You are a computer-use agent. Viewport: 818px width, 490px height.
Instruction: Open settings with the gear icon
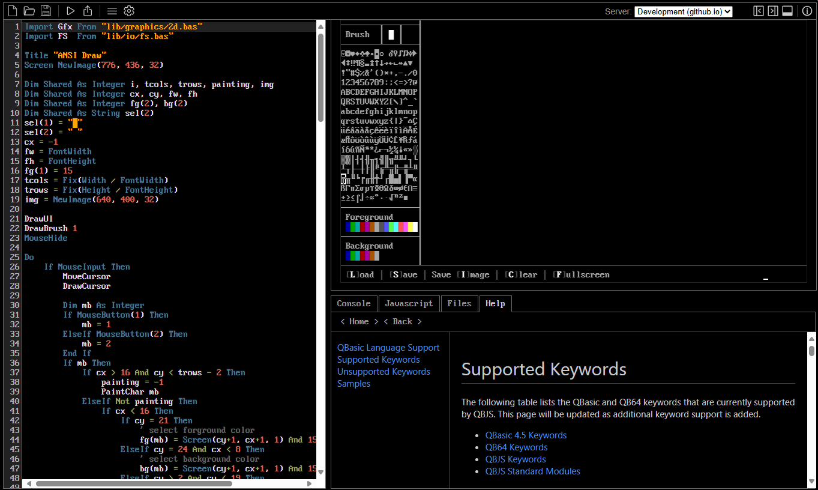[129, 11]
